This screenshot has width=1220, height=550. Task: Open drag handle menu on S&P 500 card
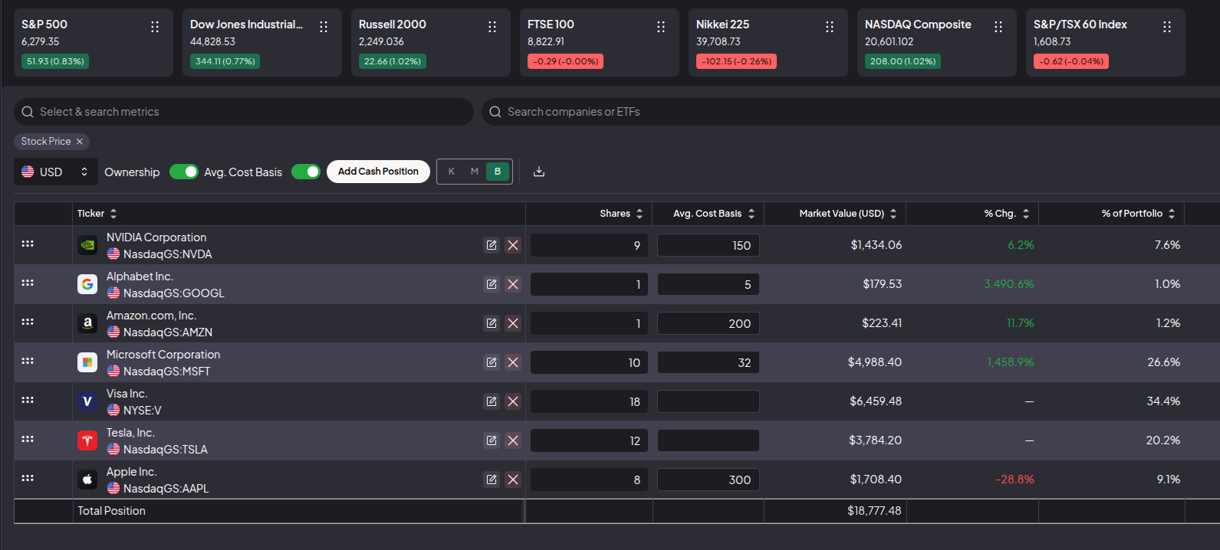pyautogui.click(x=155, y=27)
